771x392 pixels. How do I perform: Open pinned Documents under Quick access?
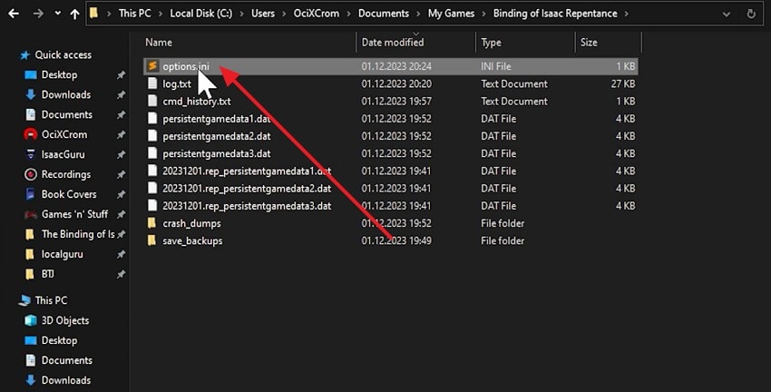(x=67, y=114)
